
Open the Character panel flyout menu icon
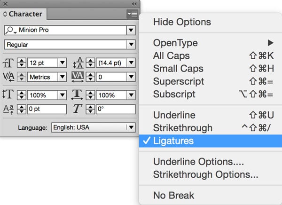132,14
